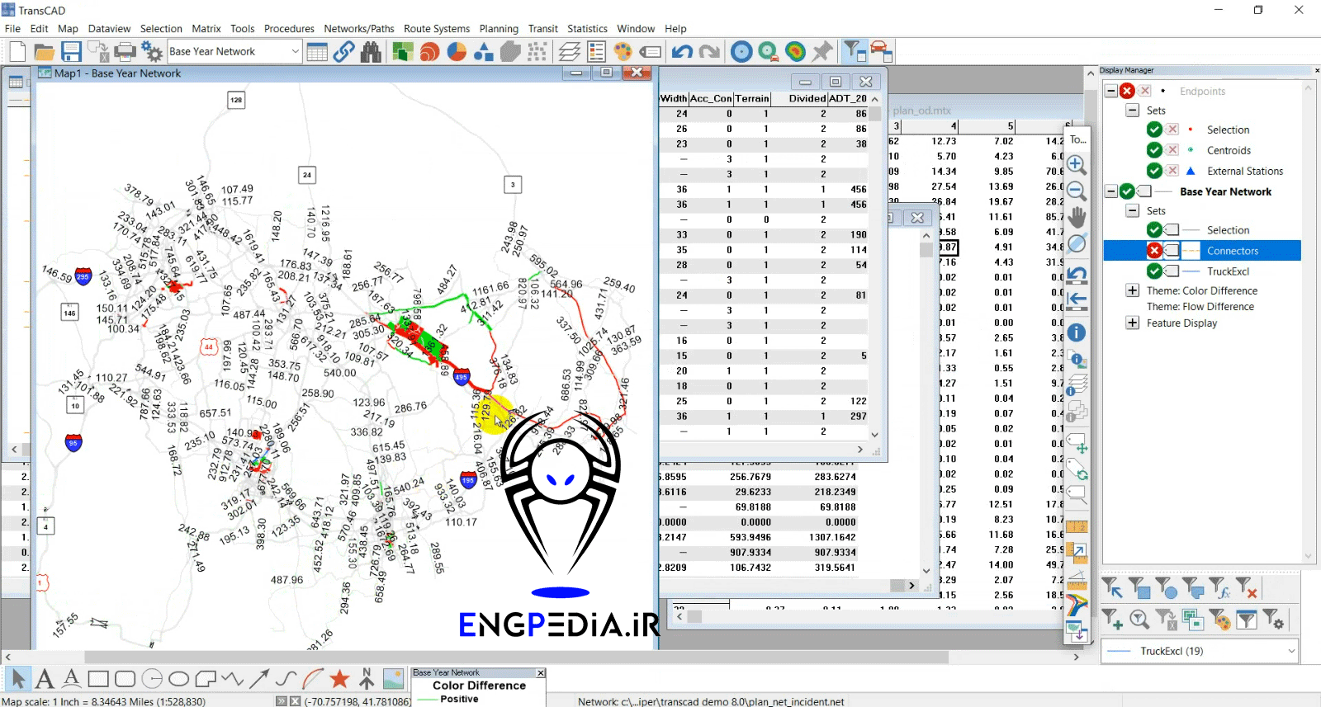Toggle visibility of endpoints Selection set

[x=1154, y=130]
